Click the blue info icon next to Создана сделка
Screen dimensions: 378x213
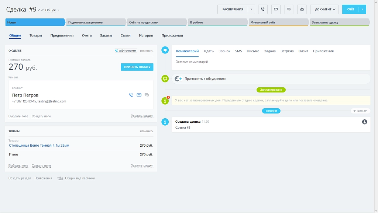[165, 122]
